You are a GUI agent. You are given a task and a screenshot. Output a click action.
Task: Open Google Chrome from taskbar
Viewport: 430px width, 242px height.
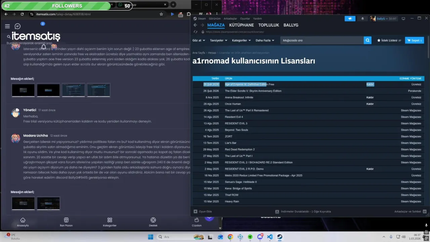230,237
